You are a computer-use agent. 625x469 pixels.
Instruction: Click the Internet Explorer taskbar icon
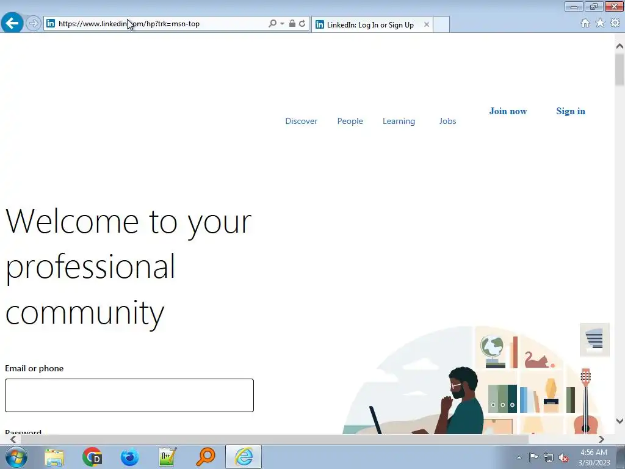point(244,457)
